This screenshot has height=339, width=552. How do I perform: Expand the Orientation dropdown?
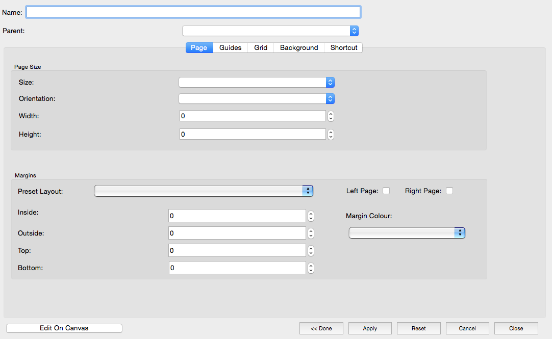[x=256, y=99]
